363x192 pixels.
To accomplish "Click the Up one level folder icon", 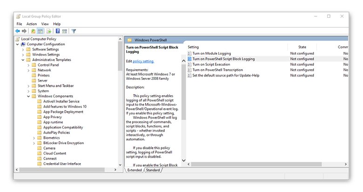I will (34, 31).
